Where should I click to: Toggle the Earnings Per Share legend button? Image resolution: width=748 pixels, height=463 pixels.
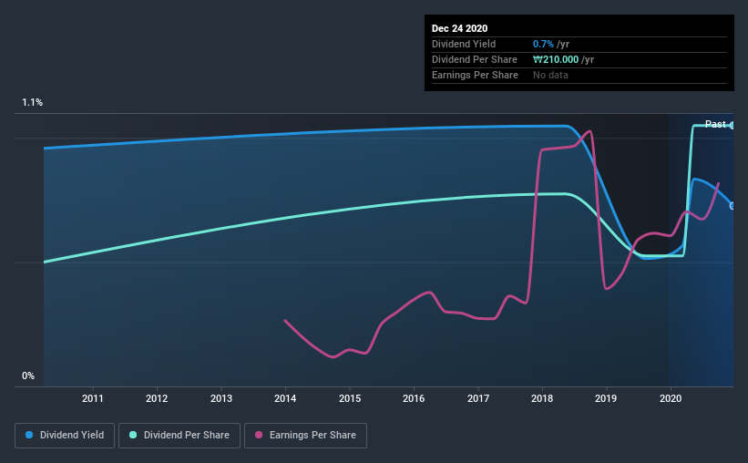coord(305,436)
